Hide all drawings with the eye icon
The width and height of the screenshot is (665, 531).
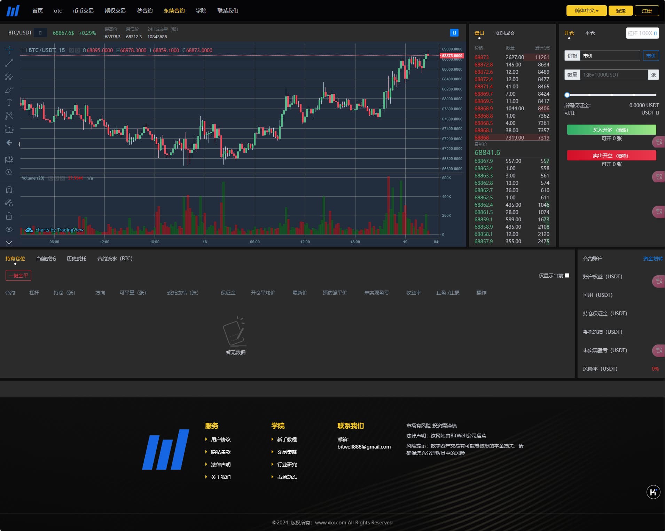click(x=9, y=229)
